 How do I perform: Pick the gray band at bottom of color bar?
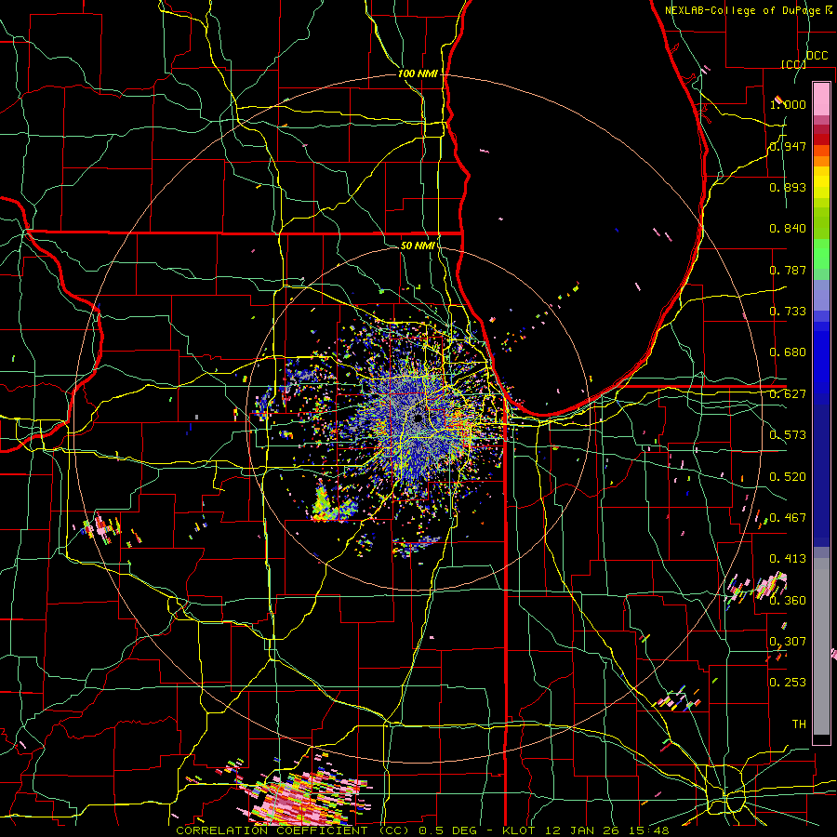(x=821, y=646)
